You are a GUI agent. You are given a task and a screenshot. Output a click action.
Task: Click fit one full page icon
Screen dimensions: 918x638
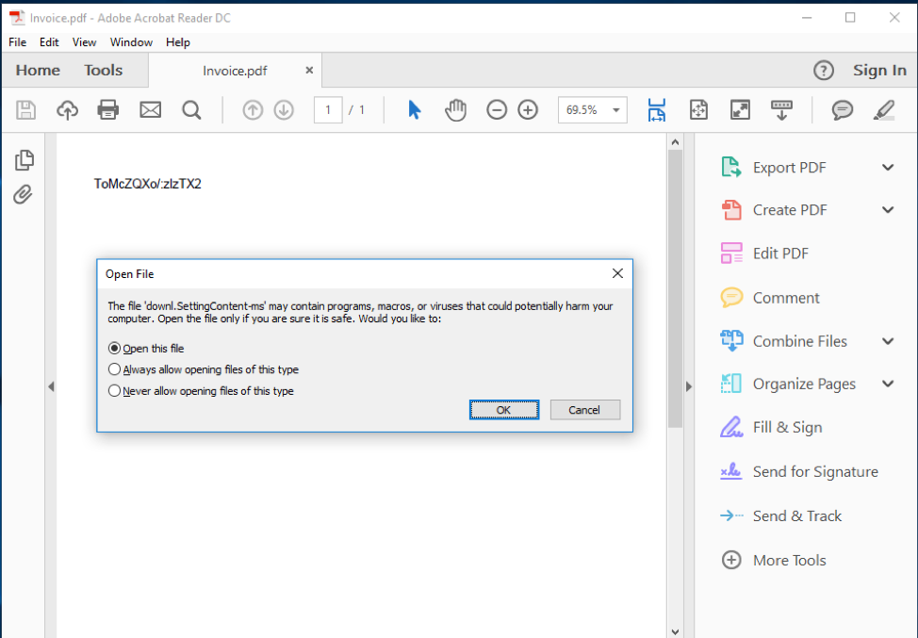[698, 110]
